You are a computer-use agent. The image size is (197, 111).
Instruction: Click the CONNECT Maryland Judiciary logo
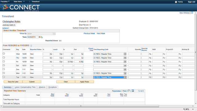(20, 7)
